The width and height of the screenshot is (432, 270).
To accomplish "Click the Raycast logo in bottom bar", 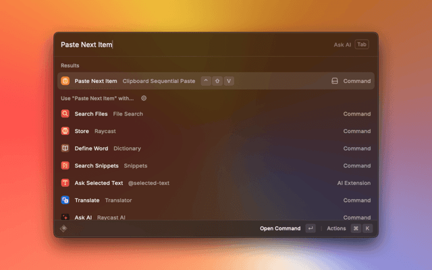I will click(63, 229).
